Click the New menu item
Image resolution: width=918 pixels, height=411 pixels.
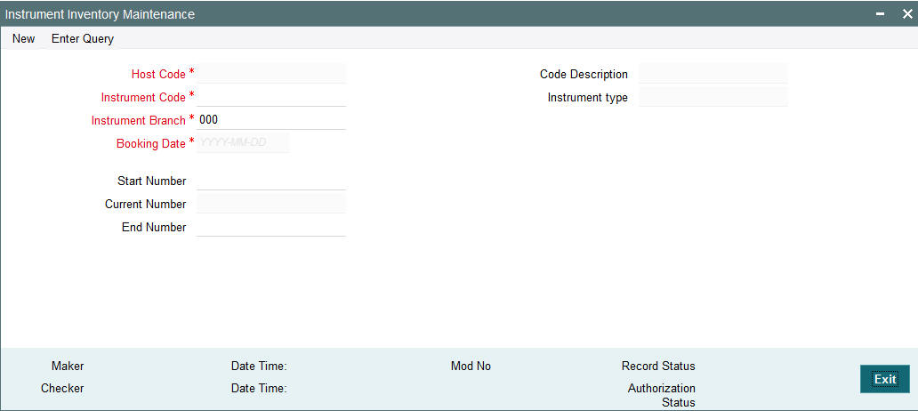pos(23,38)
